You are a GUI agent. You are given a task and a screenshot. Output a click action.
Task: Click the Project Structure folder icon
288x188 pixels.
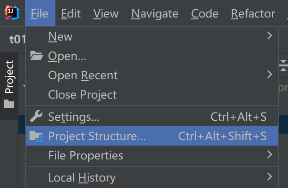(36, 136)
